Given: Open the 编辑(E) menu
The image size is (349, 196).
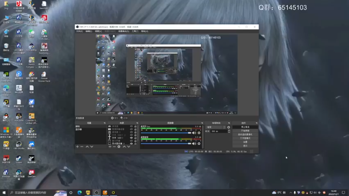Looking at the screenshot, I should tap(89, 31).
